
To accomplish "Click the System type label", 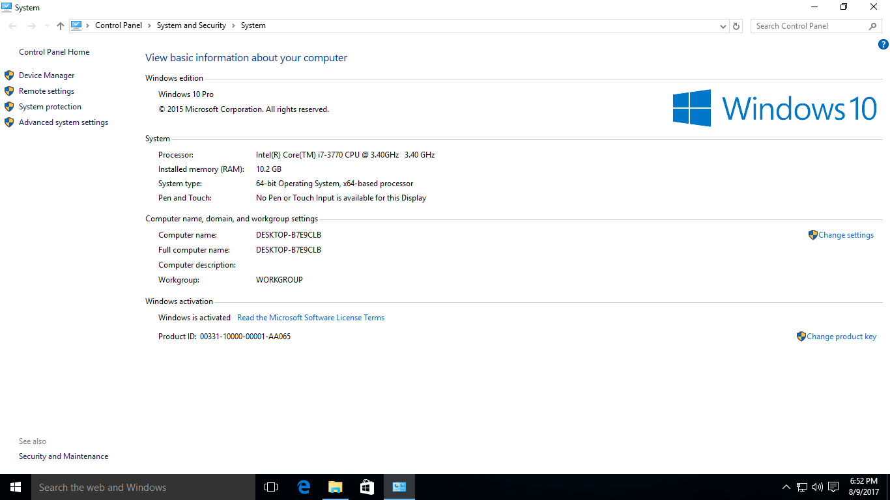I will coord(180,184).
